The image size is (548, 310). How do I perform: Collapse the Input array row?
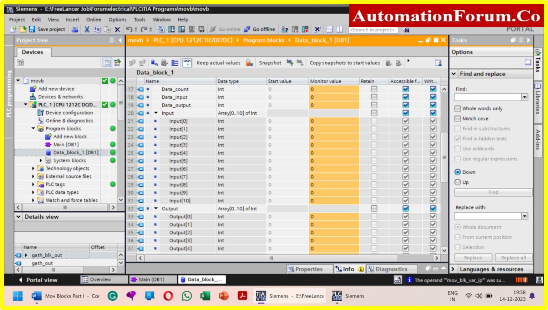[156, 113]
